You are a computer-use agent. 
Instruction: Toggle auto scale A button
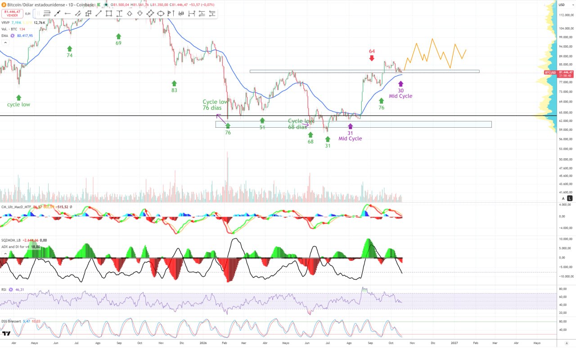click(563, 198)
